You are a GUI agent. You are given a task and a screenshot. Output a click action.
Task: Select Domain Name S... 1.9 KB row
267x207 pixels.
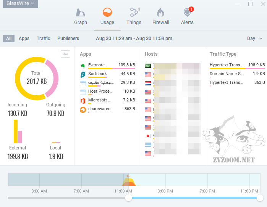[x=237, y=74]
